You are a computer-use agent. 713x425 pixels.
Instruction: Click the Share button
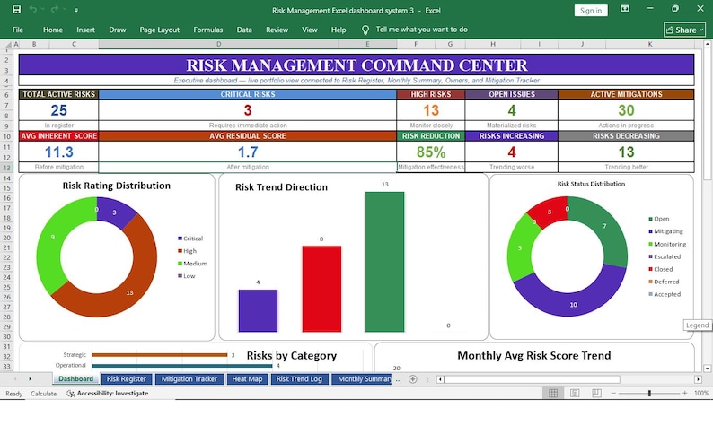point(685,30)
